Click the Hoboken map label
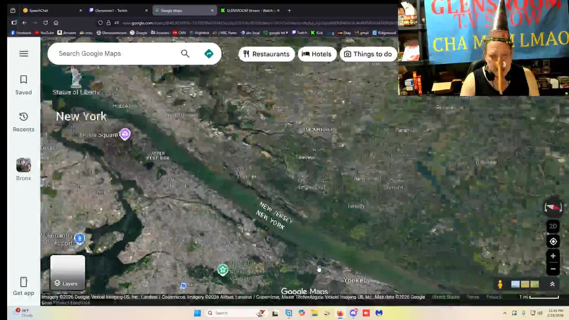The height and width of the screenshot is (320, 569). tap(124, 106)
